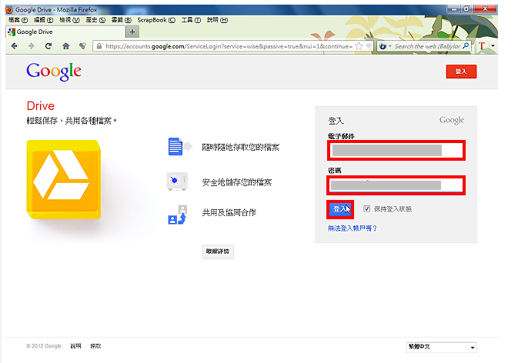518x363 pixels.
Task: Click the yellow Google Drive logo image
Action: pyautogui.click(x=64, y=179)
